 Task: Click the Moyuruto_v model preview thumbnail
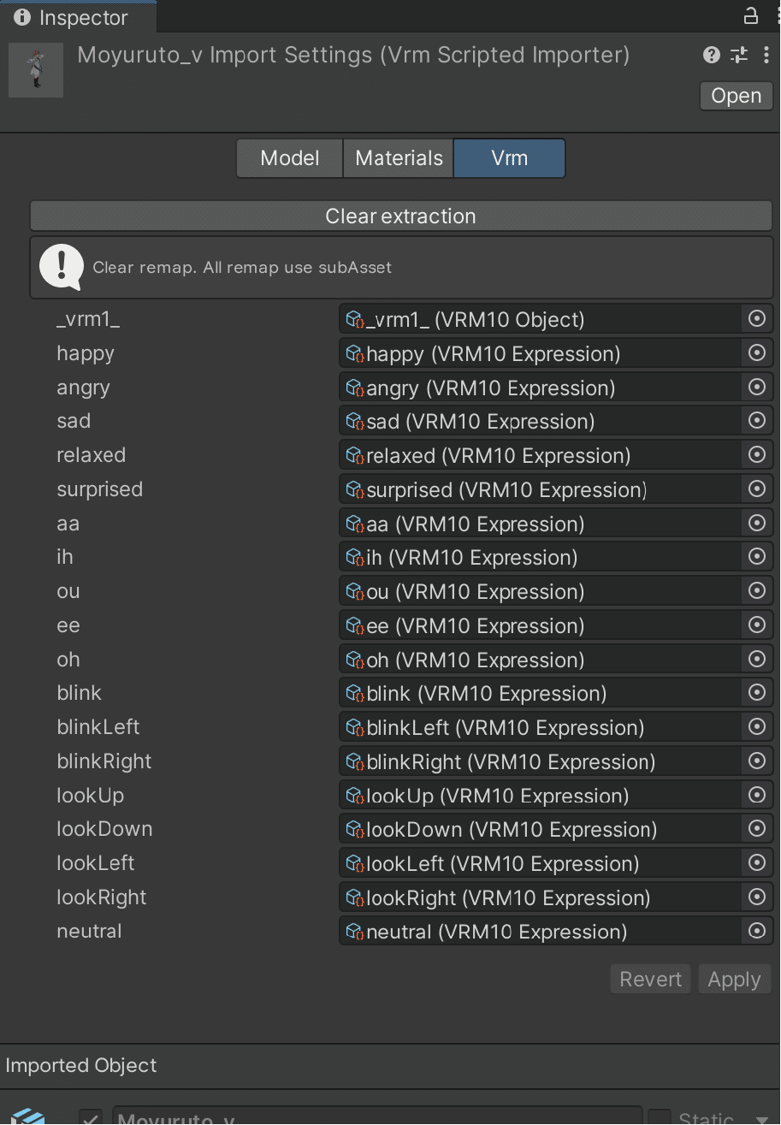tap(35, 69)
